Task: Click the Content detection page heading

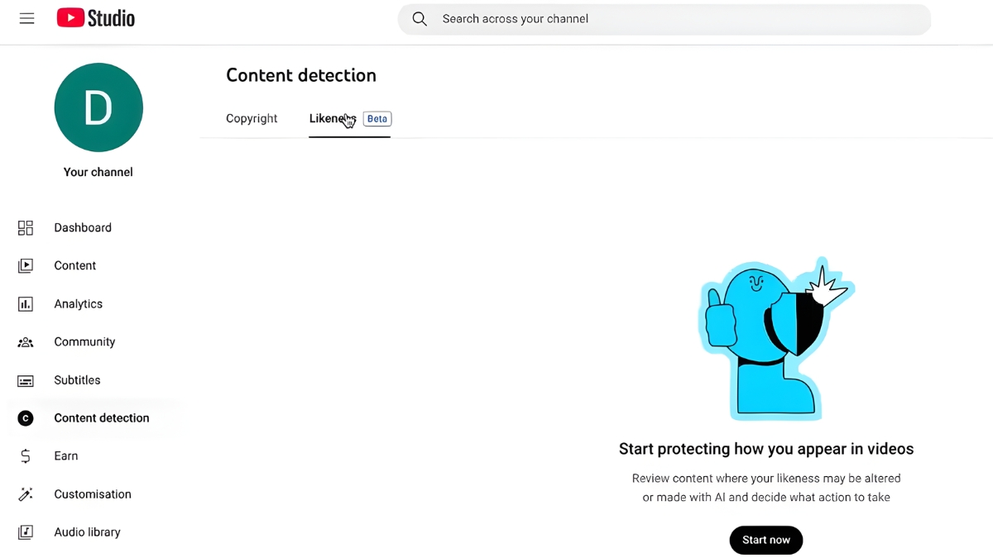Action: coord(301,75)
